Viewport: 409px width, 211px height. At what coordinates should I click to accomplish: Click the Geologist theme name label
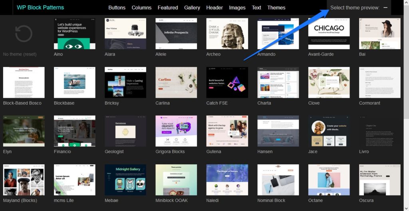tap(114, 152)
